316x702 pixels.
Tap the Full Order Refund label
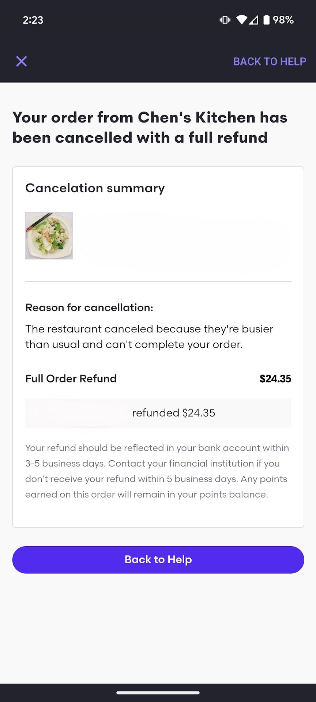(x=71, y=378)
